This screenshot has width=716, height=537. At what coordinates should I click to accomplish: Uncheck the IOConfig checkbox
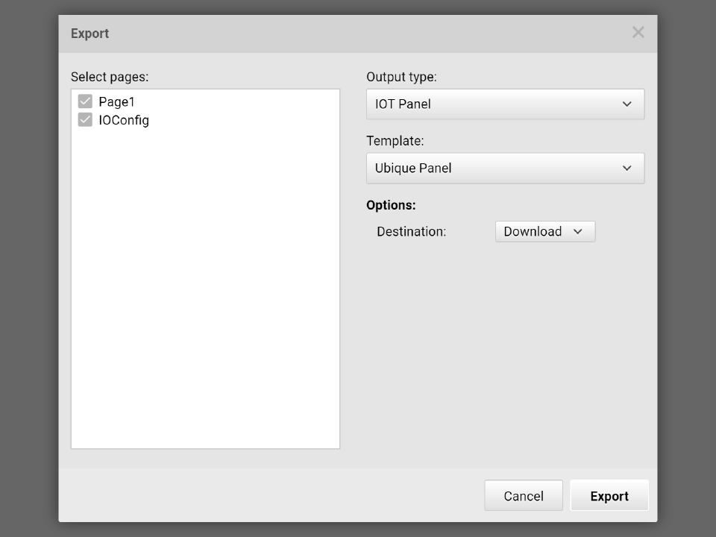coord(84,120)
